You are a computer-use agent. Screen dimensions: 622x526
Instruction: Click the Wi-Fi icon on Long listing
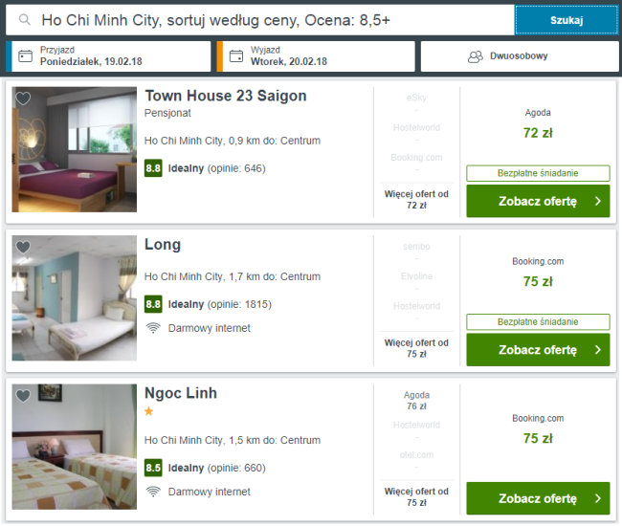tap(152, 328)
